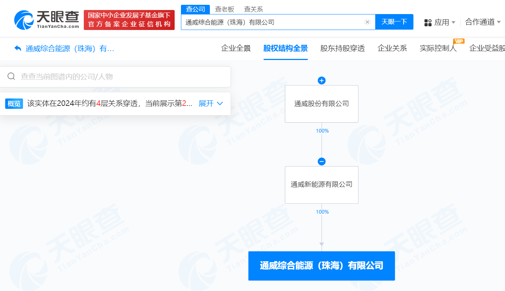
Task: Collapse 通威新能源有限公司 with the minus icon
Action: tap(322, 161)
